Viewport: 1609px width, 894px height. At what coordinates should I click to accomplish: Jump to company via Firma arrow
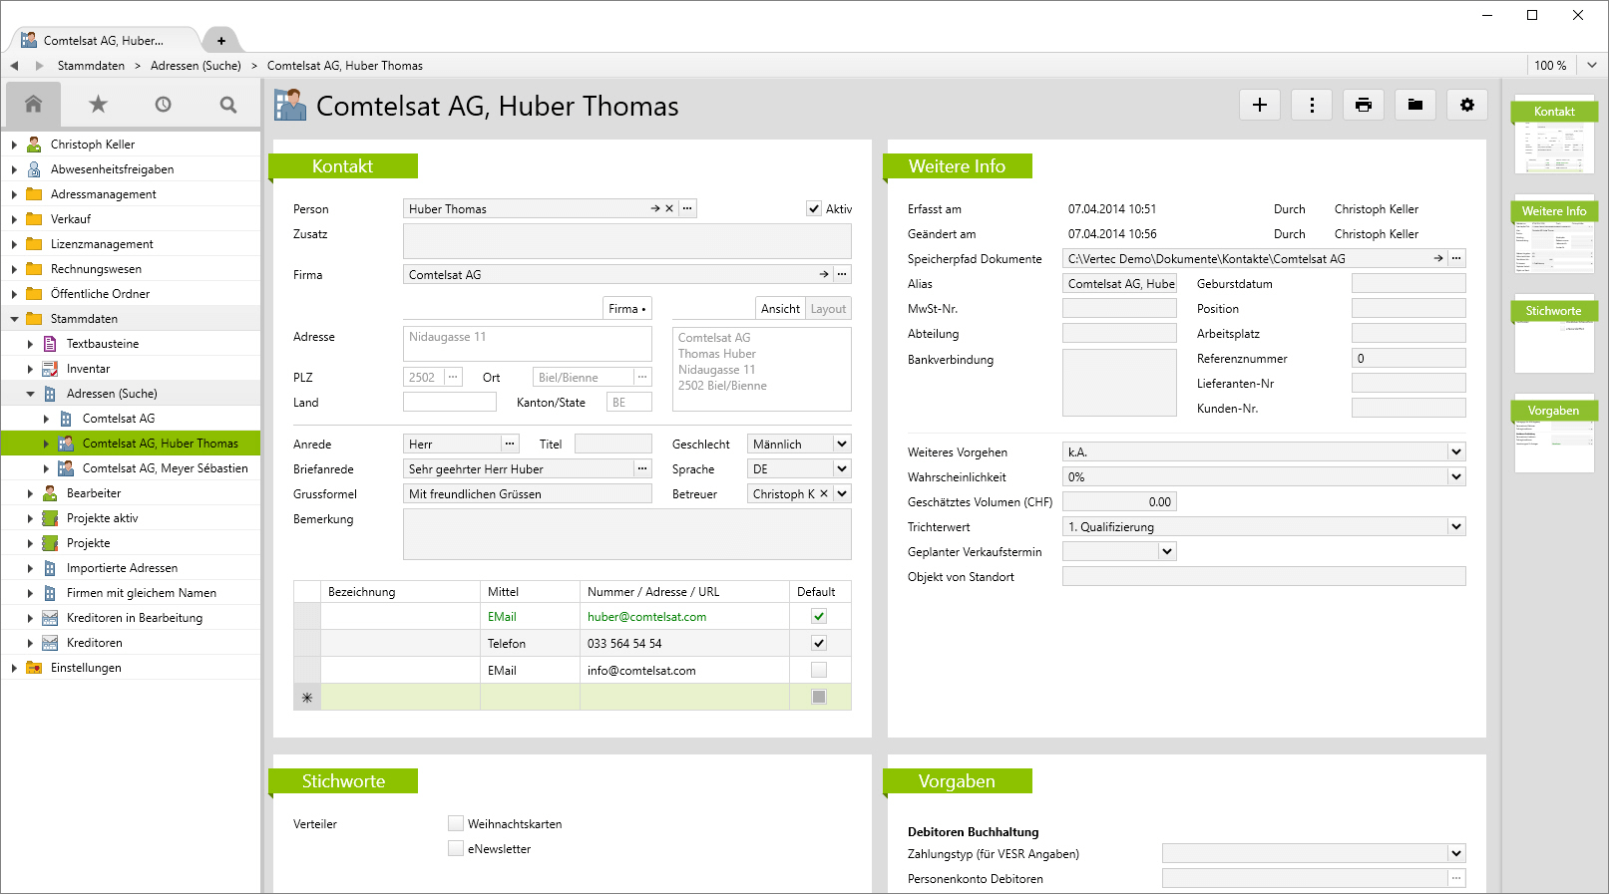(x=824, y=274)
